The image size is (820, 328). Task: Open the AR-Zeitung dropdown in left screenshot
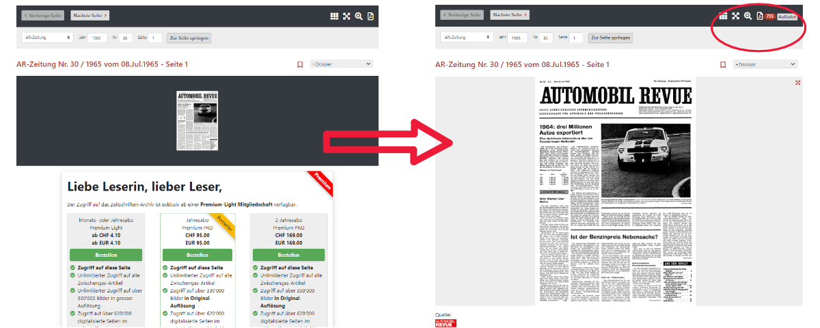47,38
